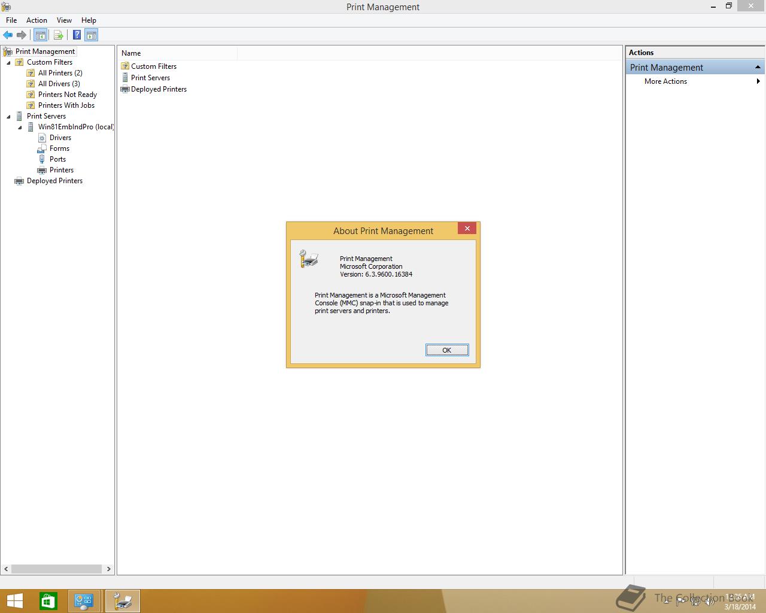Select Printers With Jobs in tree
Viewport: 766px width, 613px height.
pos(66,105)
